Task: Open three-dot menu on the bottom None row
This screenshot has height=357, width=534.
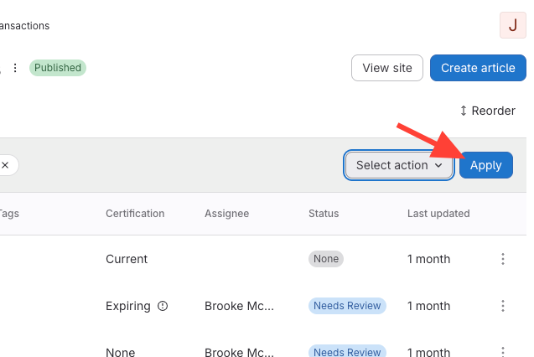Action: 503,351
